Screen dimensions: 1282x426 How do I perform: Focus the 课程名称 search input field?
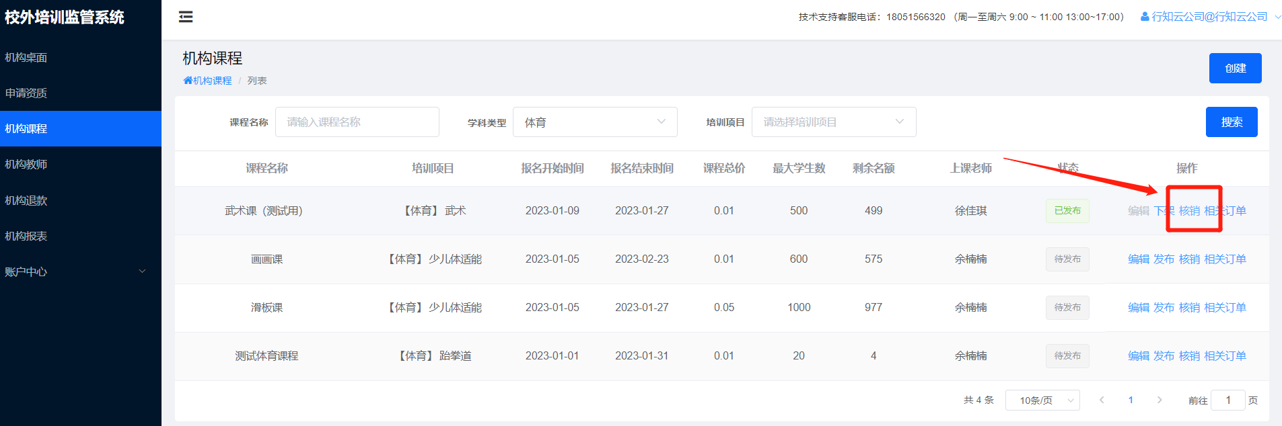point(357,122)
